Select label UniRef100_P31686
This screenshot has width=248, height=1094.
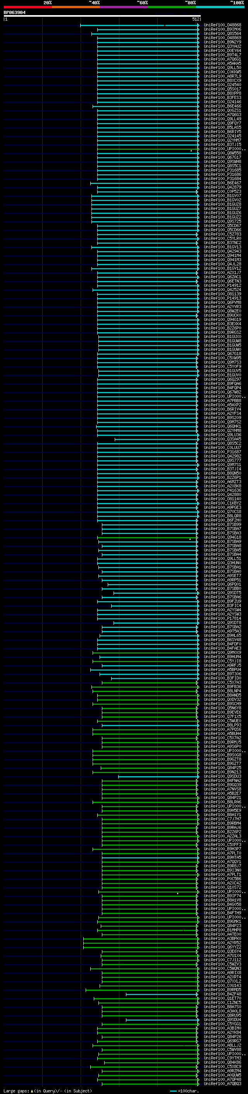222,174
